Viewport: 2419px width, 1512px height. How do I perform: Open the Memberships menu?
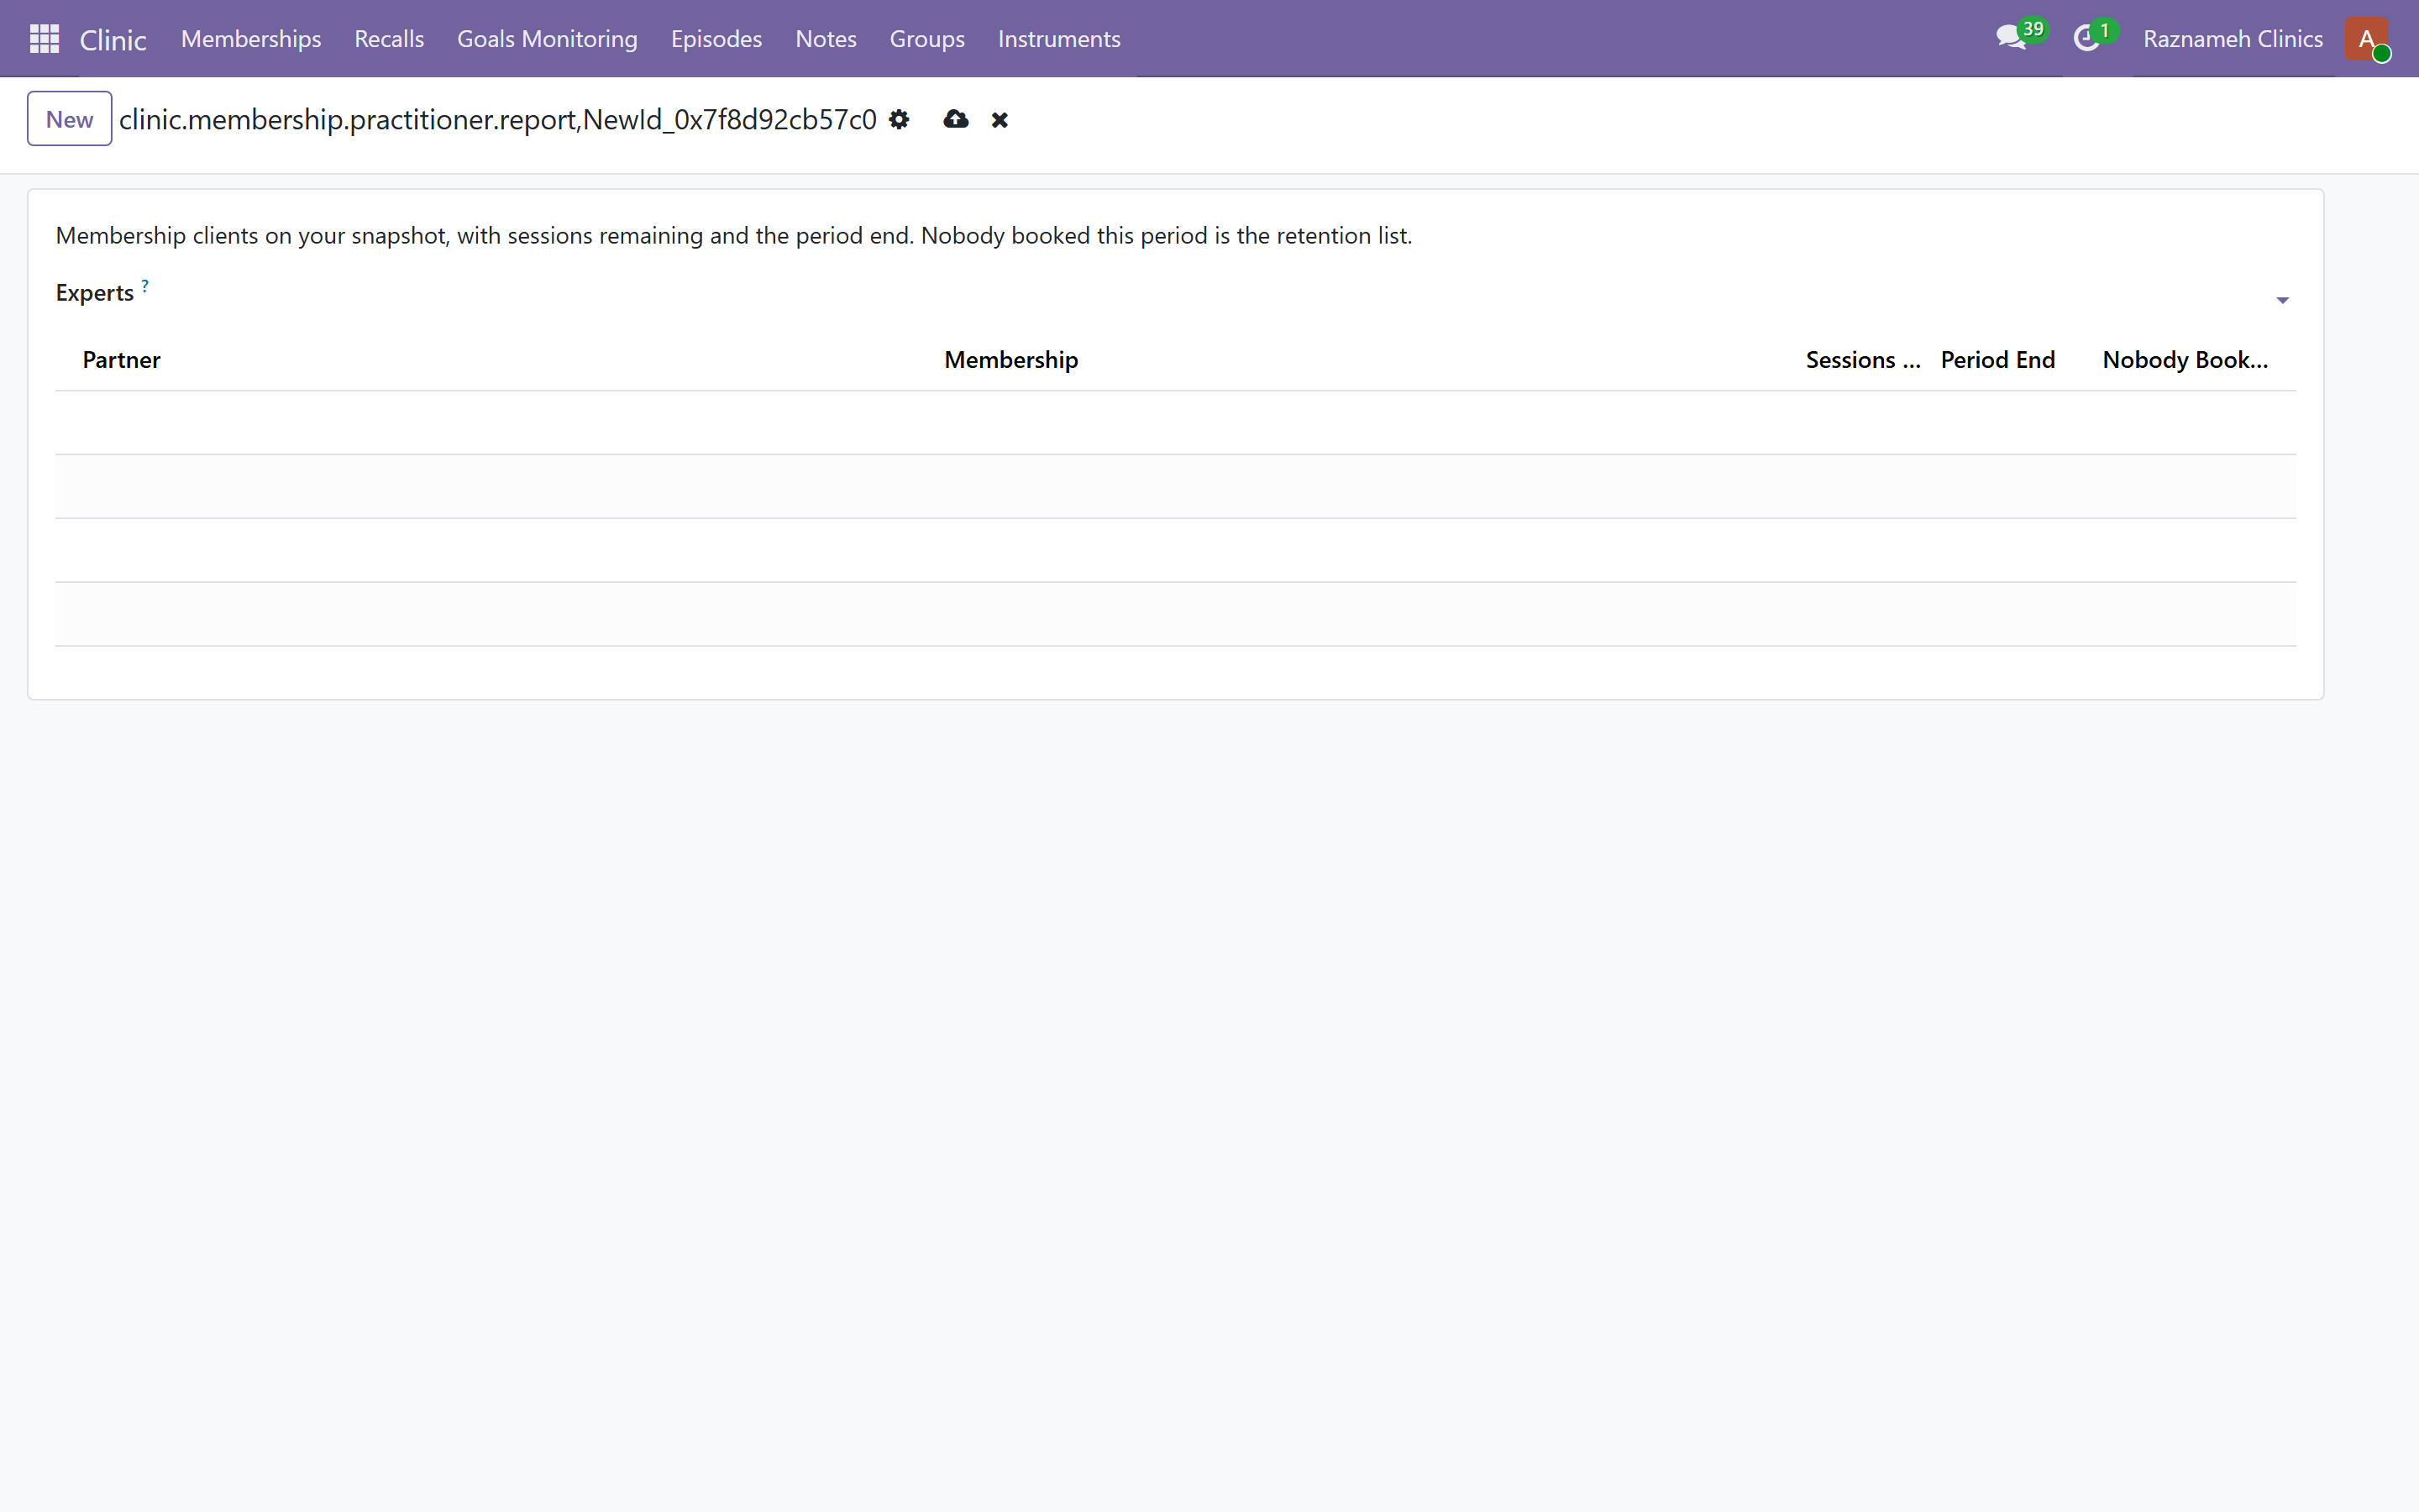251,39
